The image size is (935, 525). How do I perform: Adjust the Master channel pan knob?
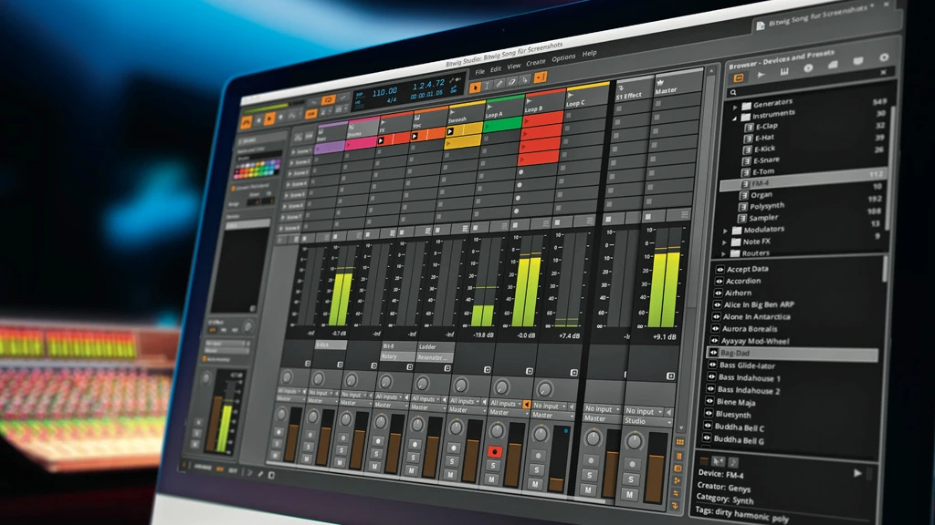click(x=635, y=441)
